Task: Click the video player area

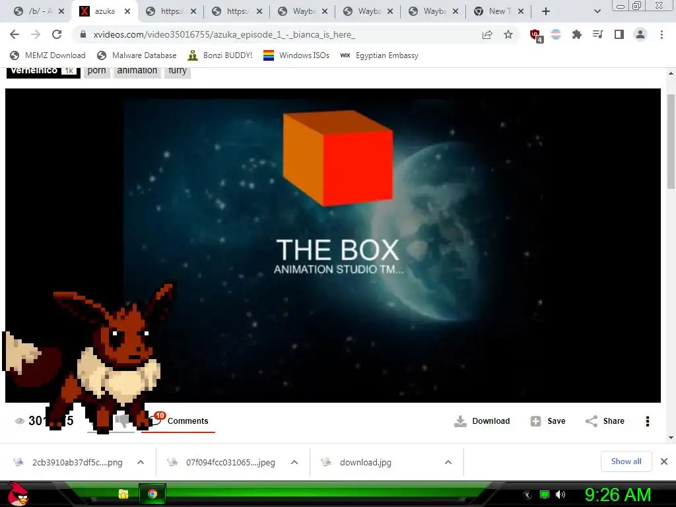Action: pyautogui.click(x=333, y=246)
